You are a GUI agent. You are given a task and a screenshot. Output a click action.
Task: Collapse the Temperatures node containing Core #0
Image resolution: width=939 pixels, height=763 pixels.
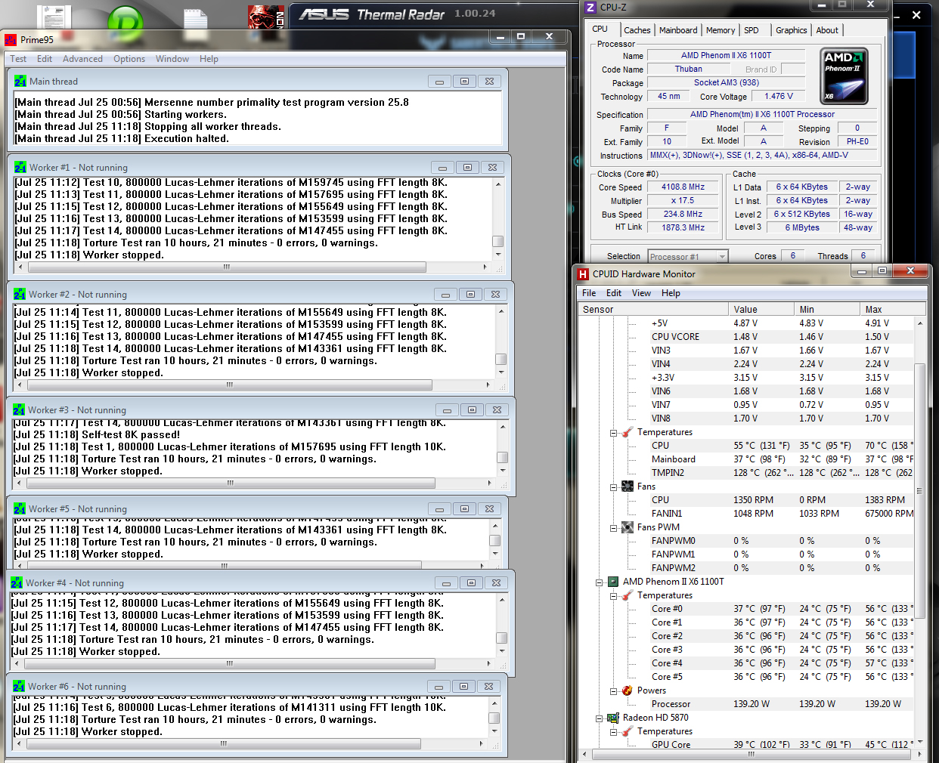pyautogui.click(x=613, y=596)
